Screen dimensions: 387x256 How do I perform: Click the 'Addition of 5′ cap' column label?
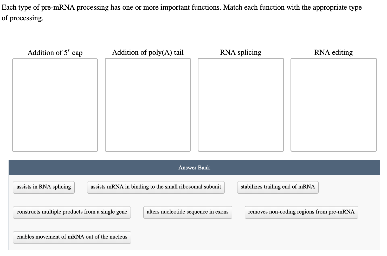pyautogui.click(x=55, y=52)
